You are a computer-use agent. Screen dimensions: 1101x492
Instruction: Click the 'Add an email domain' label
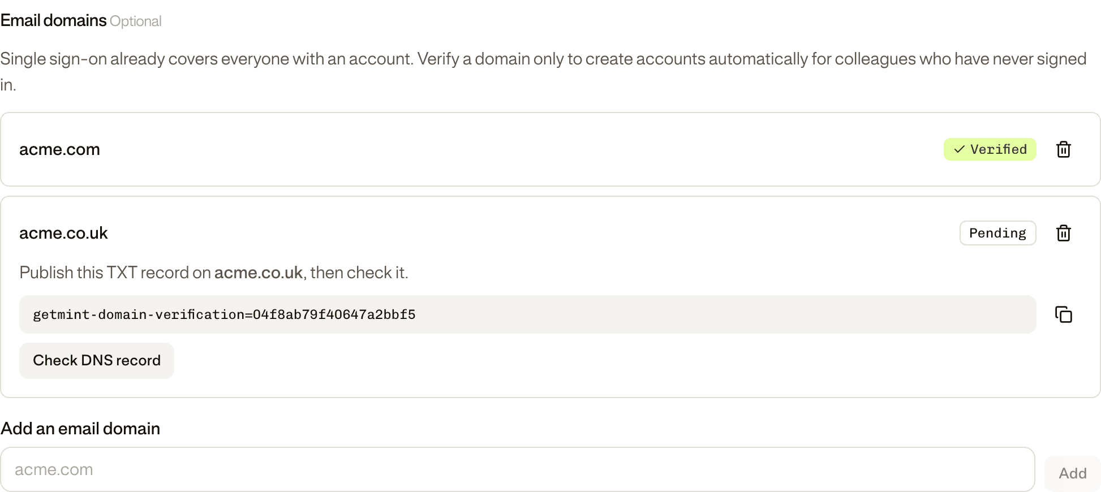(80, 429)
